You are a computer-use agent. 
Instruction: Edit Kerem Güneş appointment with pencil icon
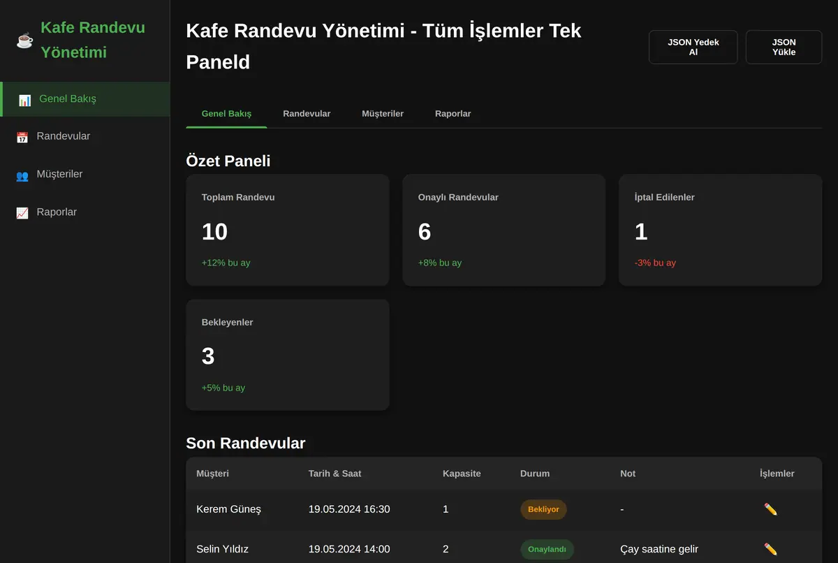point(770,509)
